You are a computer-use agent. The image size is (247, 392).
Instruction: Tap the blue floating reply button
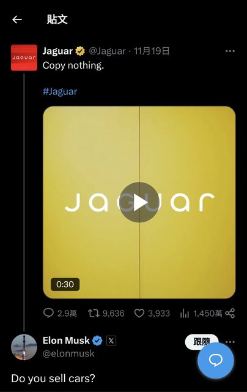[216, 361]
